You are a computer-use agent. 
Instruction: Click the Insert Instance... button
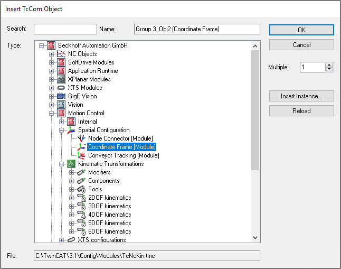click(301, 96)
